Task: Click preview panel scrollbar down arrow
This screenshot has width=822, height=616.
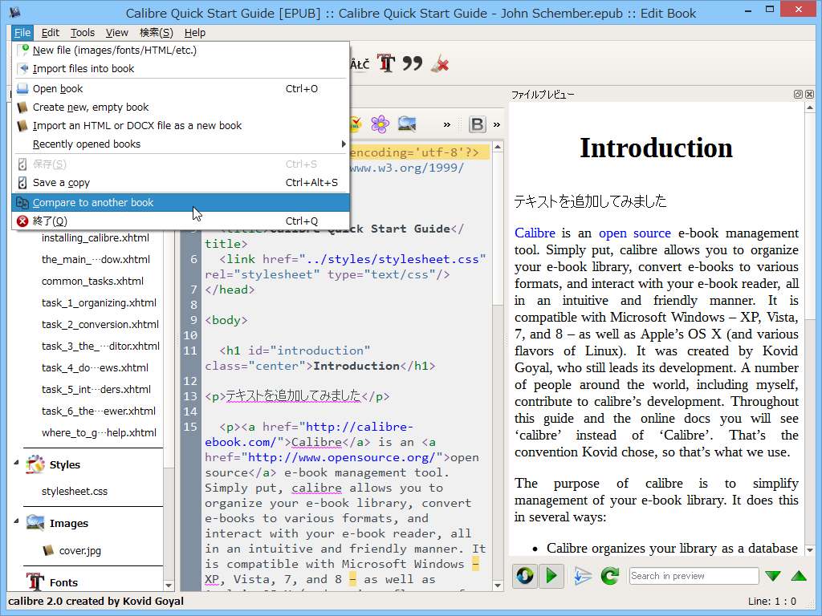Action: click(810, 550)
